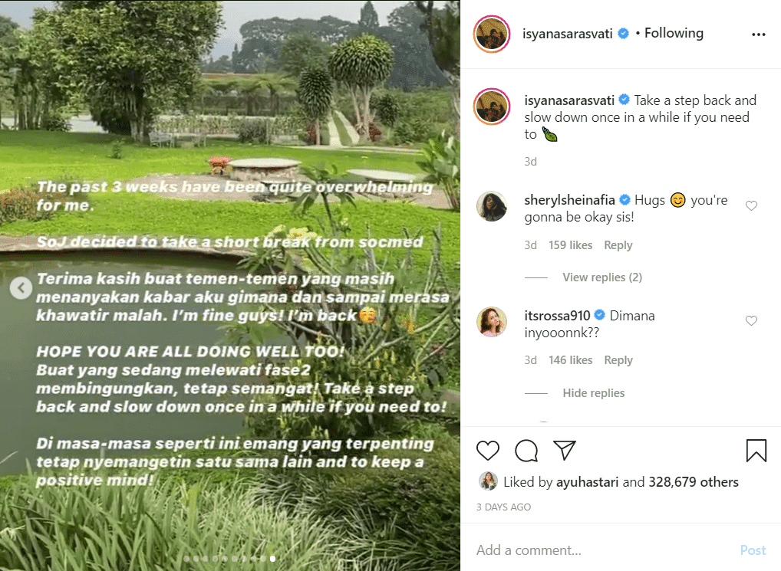This screenshot has height=571, width=781.
Task: Like the post using the heart icon
Action: point(488,451)
